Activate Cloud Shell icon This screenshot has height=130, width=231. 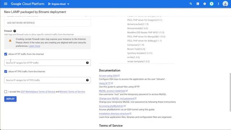point(198,4)
